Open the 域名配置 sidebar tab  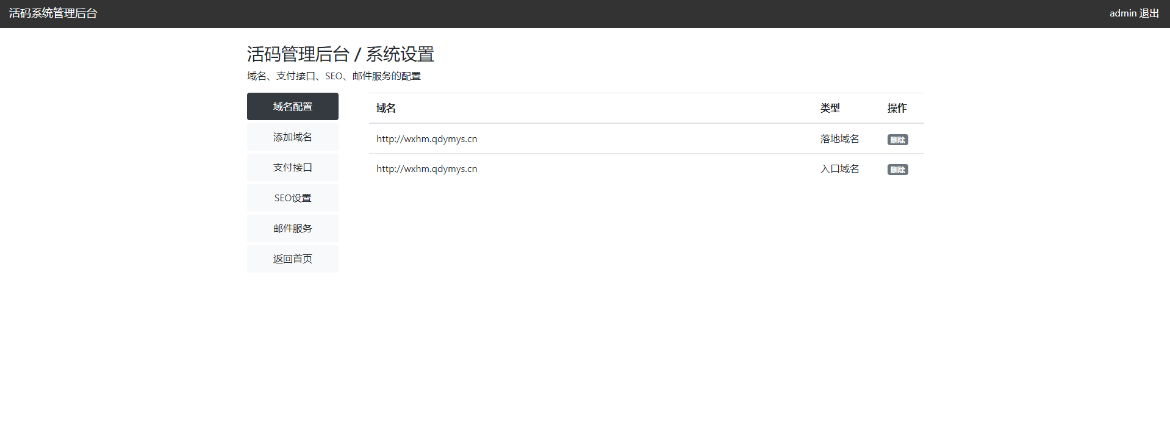(293, 107)
